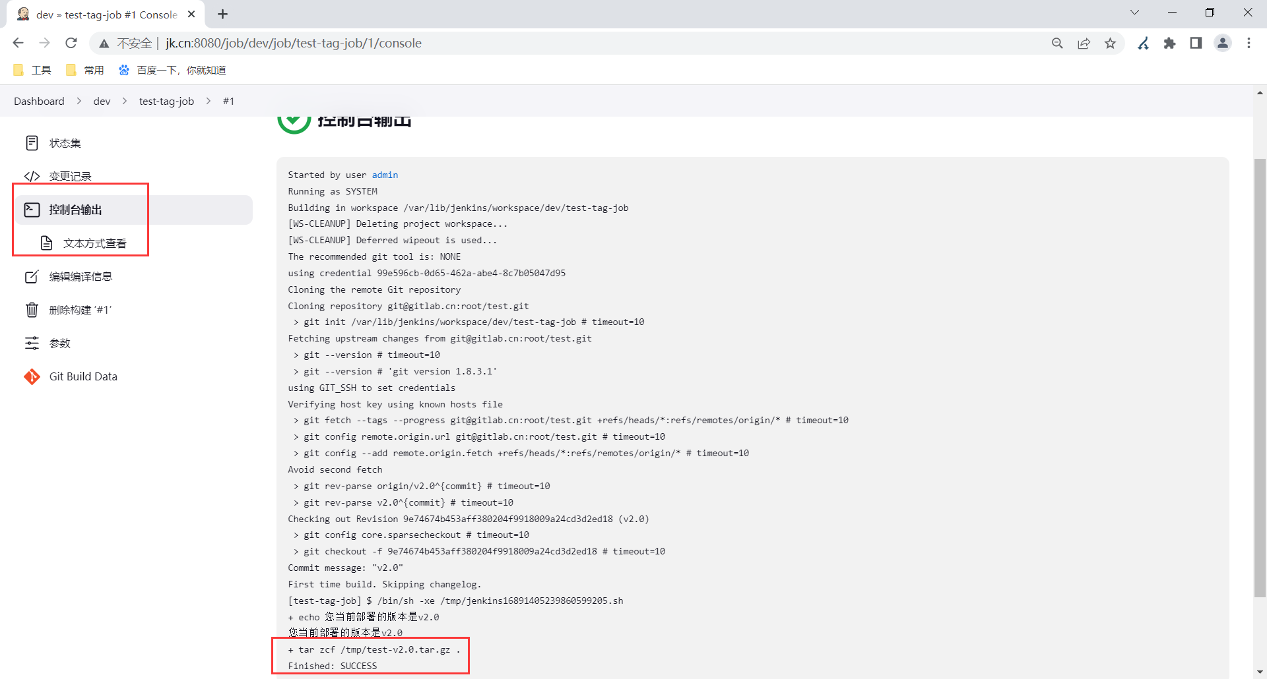Open the browser extensions puzzle icon
This screenshot has height=679, width=1267.
pyautogui.click(x=1169, y=44)
